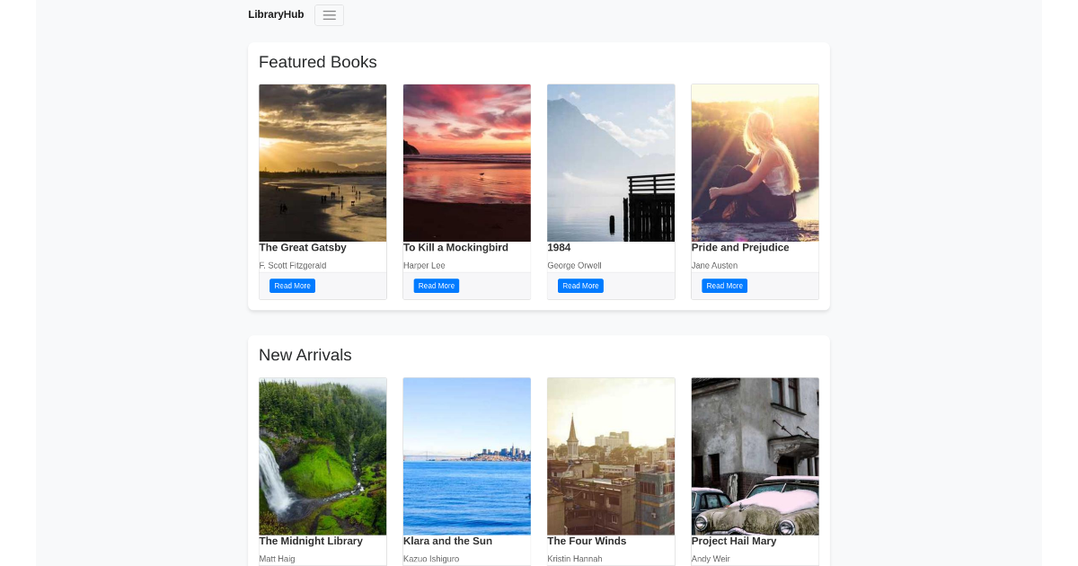Open the hamburger navigation menu

[x=329, y=14]
